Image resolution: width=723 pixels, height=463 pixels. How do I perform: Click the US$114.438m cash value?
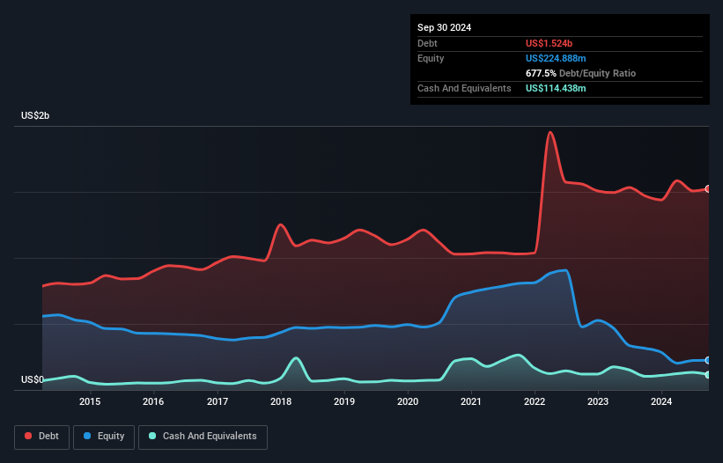pyautogui.click(x=556, y=88)
